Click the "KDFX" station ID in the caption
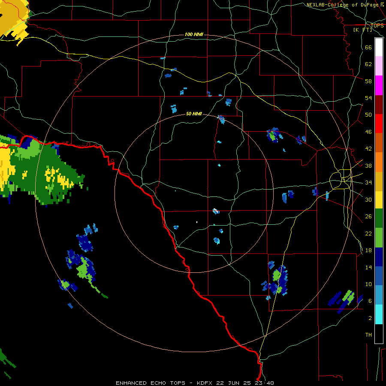Image resolution: width=386 pixels, height=386 pixels. (x=205, y=383)
